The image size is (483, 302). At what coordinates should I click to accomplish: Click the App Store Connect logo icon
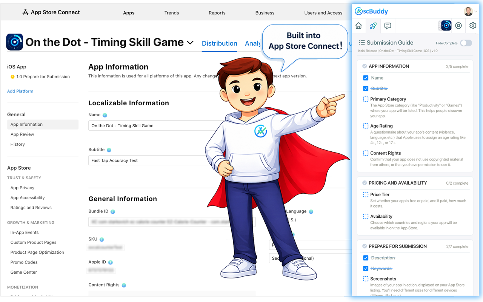point(25,12)
